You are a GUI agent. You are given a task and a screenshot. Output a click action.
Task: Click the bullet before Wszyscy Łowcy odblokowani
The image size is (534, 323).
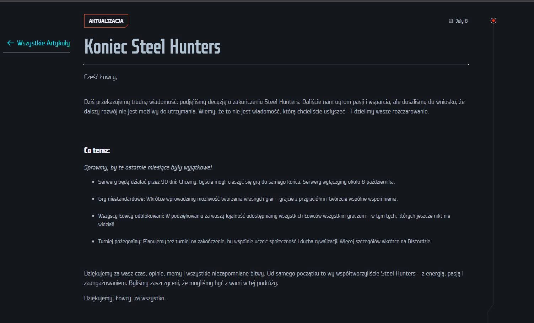(93, 216)
